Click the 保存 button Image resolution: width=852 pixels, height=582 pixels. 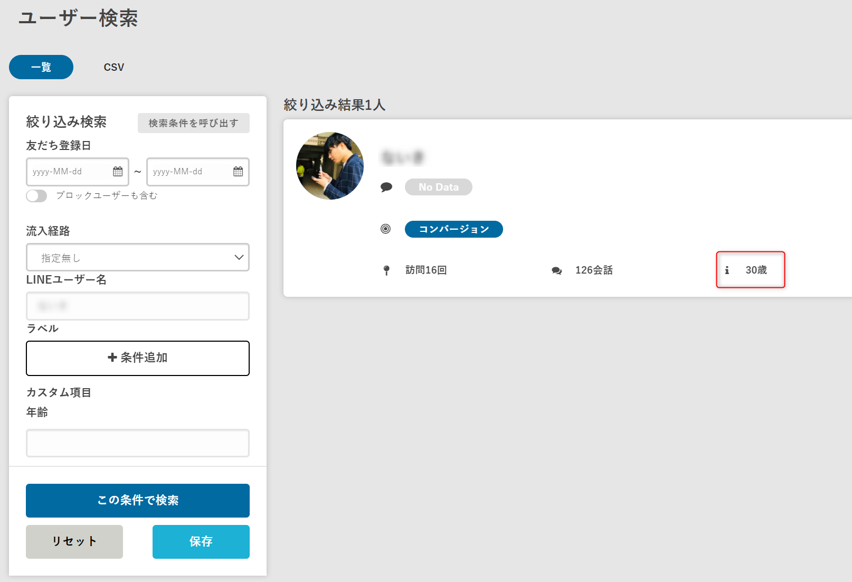point(201,541)
